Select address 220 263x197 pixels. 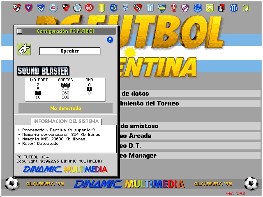pyautogui.click(x=65, y=85)
